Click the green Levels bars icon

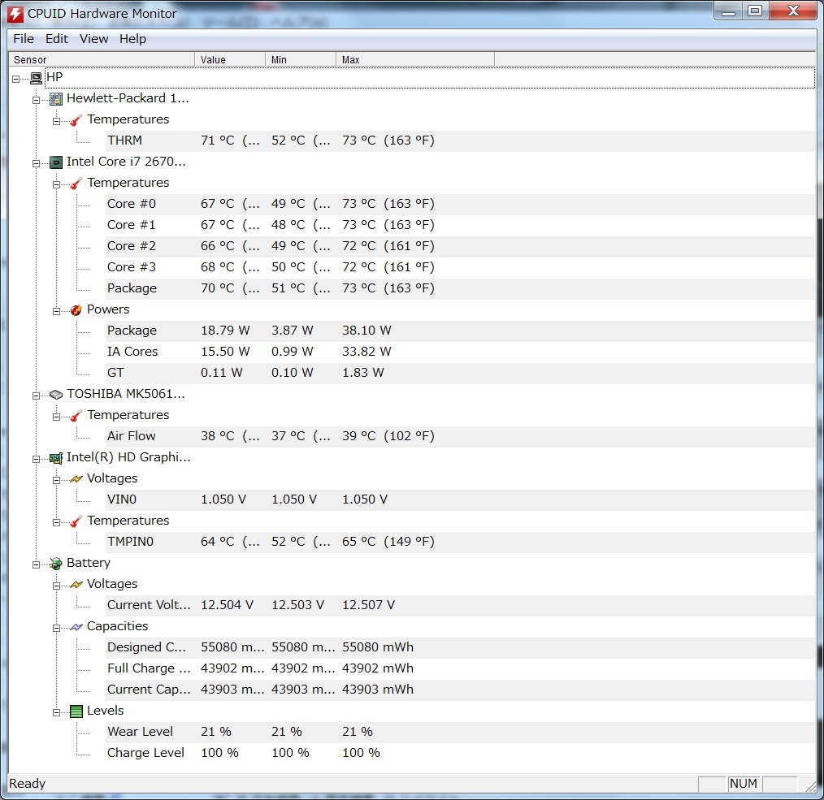coord(76,711)
